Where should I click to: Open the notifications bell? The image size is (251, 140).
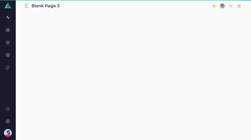231,6
